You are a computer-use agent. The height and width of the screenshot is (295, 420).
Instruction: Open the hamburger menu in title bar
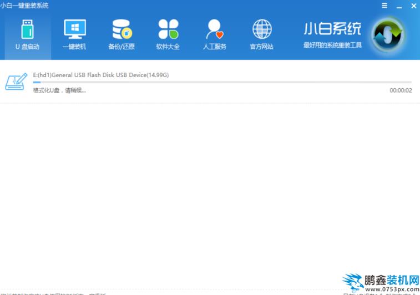tap(384, 6)
